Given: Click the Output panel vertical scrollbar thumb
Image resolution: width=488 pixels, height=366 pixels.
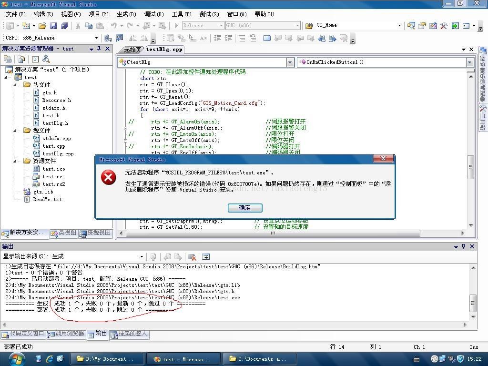Looking at the screenshot, I should click(x=473, y=303).
